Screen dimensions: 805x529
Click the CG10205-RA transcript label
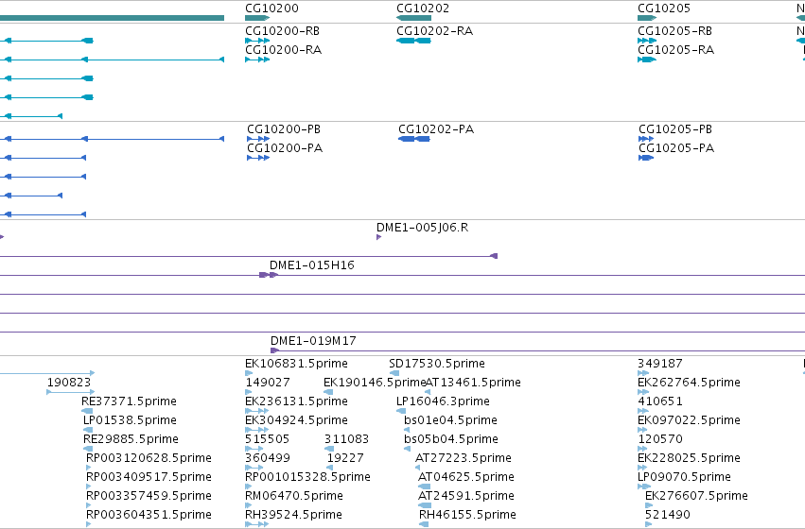pos(675,50)
